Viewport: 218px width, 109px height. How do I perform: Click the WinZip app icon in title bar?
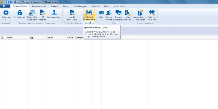1,2
